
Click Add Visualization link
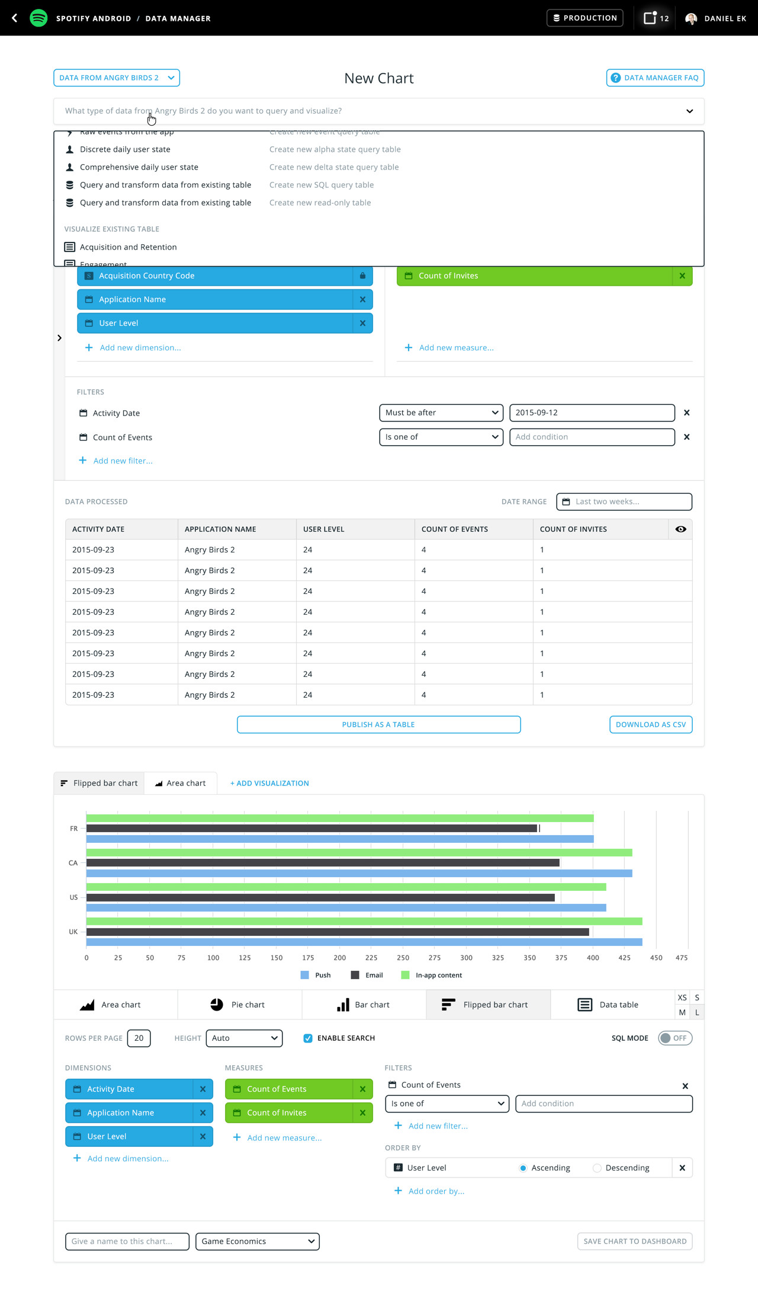point(269,783)
